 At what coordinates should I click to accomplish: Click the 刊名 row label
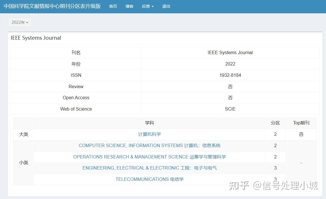coord(76,53)
